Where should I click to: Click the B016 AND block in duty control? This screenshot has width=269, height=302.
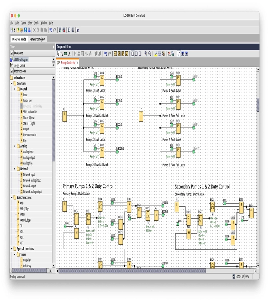point(129,207)
